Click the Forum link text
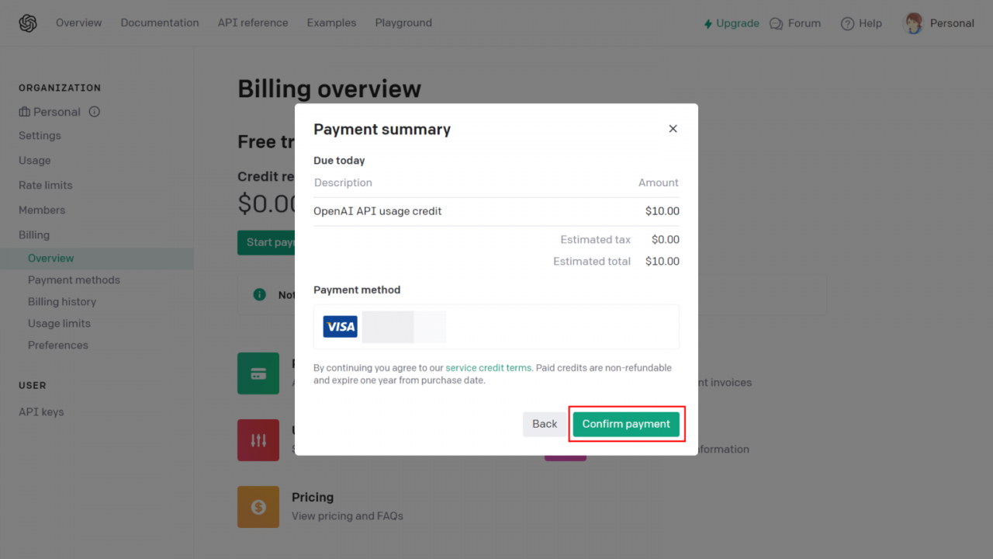This screenshot has width=993, height=559. click(x=804, y=23)
